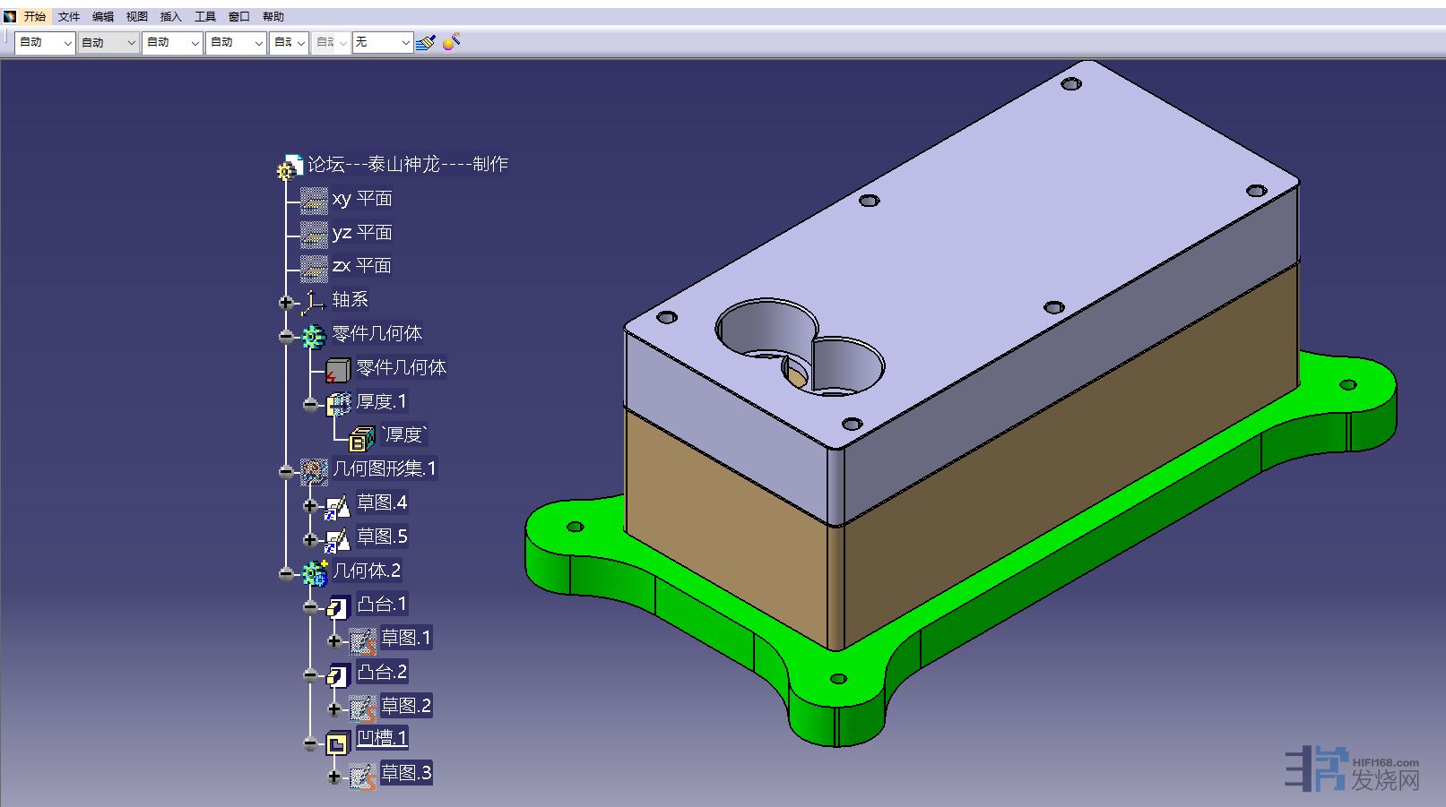Open the 文件 menu
Image resolution: width=1446 pixels, height=807 pixels.
pos(69,16)
